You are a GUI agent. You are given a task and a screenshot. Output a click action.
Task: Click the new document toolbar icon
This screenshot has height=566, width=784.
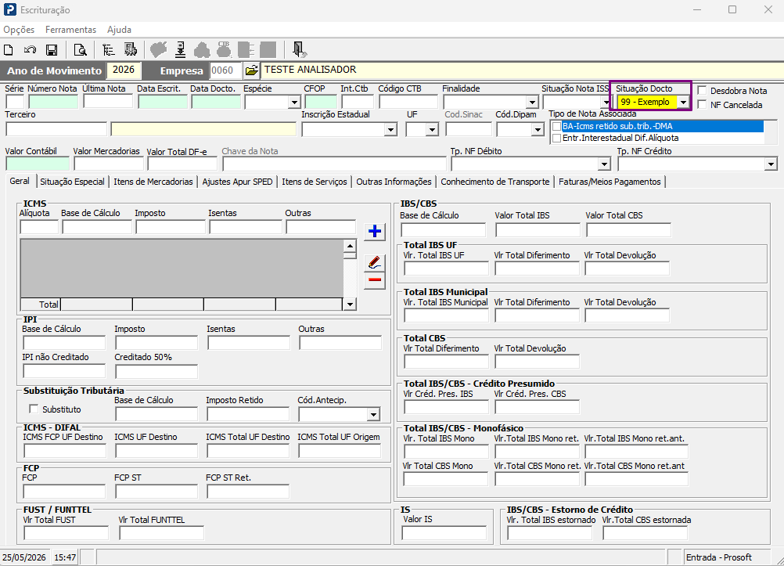tap(9, 49)
